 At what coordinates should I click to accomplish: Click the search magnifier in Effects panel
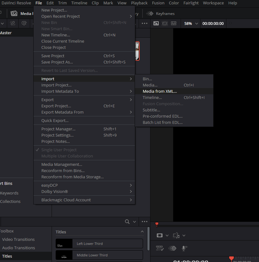(x=127, y=222)
